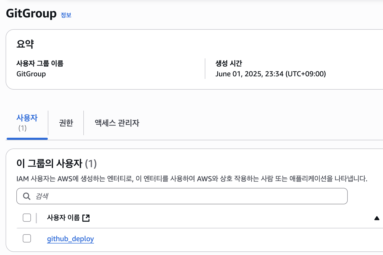Viewport: 383px width, 255px height.
Task: Click the 이 그룹의 사용자 heading
Action: point(56,164)
